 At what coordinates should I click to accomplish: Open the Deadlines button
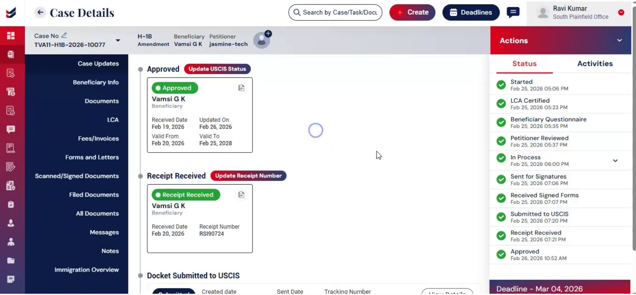click(471, 12)
